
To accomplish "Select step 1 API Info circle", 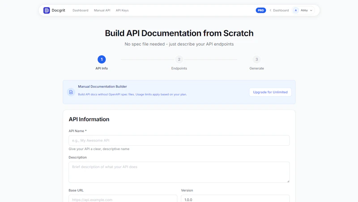I will click(x=102, y=59).
